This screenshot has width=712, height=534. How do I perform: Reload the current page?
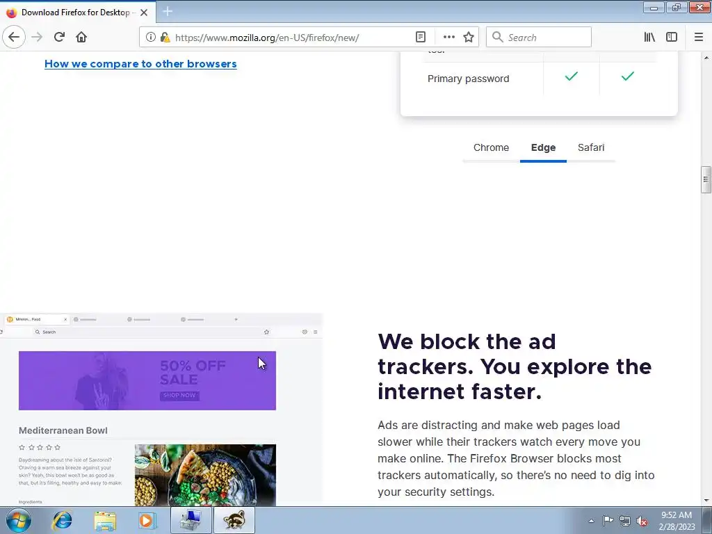pos(59,37)
